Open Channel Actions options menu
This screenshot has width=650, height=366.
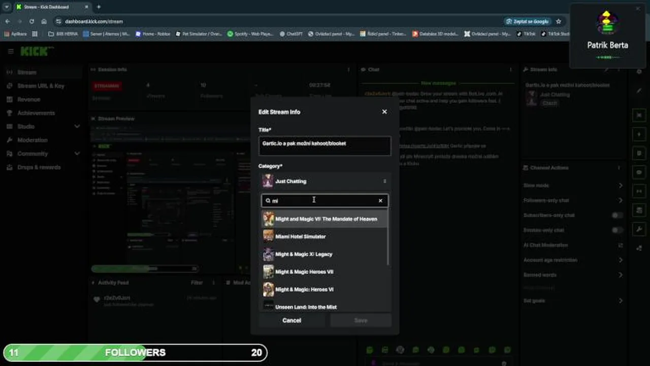(619, 168)
